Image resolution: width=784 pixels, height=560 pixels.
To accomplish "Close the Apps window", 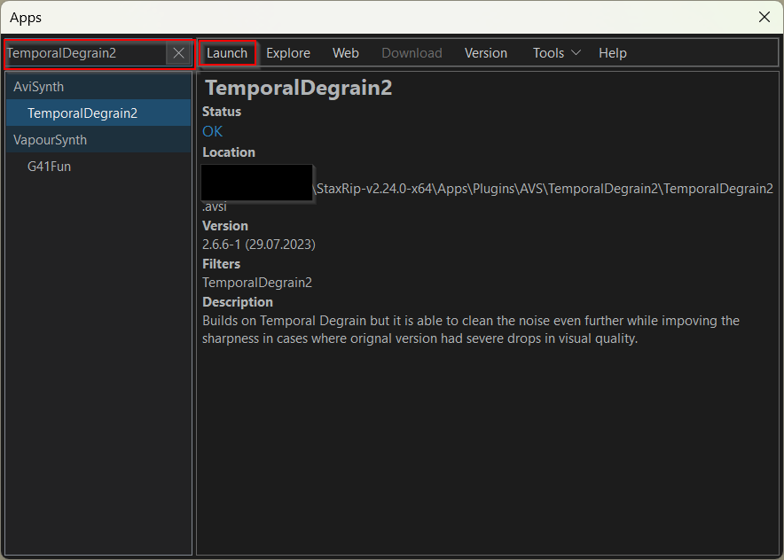I will (764, 17).
